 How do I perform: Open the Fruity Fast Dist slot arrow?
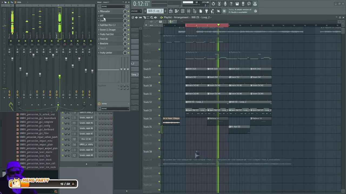(99, 34)
